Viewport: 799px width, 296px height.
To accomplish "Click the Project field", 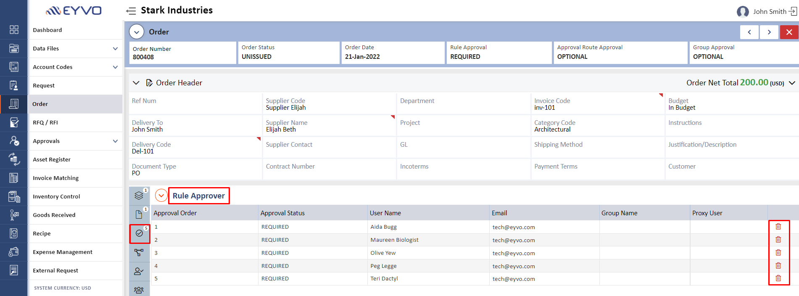I will click(464, 125).
